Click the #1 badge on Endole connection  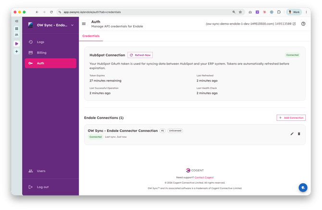(x=162, y=131)
